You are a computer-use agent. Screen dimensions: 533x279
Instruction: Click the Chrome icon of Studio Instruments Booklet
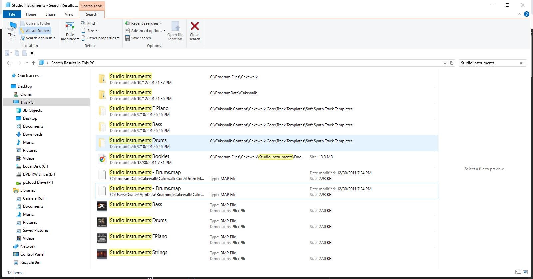point(102,159)
